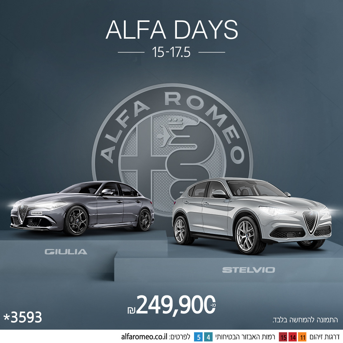
Task: Click the GIULIA model logo
Action: coord(66,252)
